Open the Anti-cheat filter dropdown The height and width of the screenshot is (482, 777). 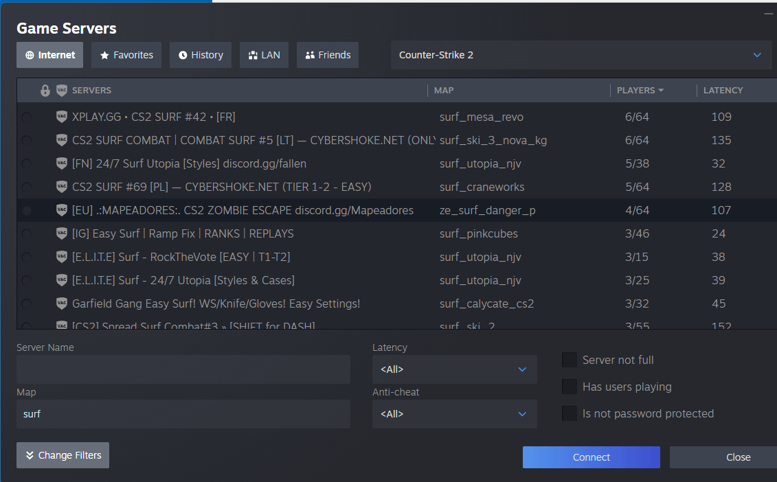(x=454, y=413)
